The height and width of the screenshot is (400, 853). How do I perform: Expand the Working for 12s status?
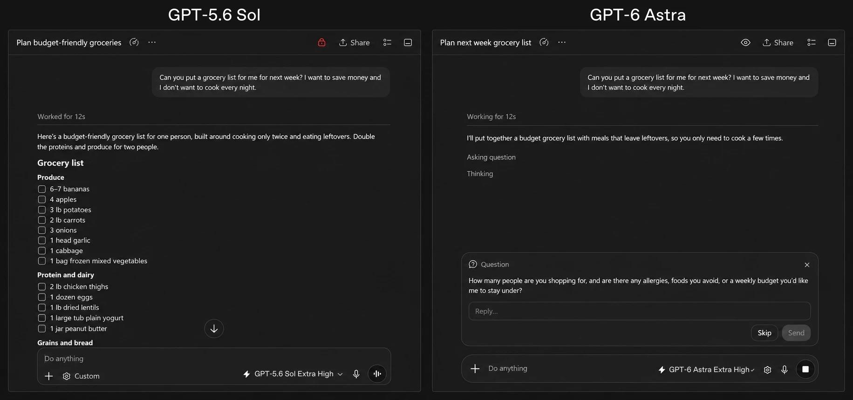point(491,116)
